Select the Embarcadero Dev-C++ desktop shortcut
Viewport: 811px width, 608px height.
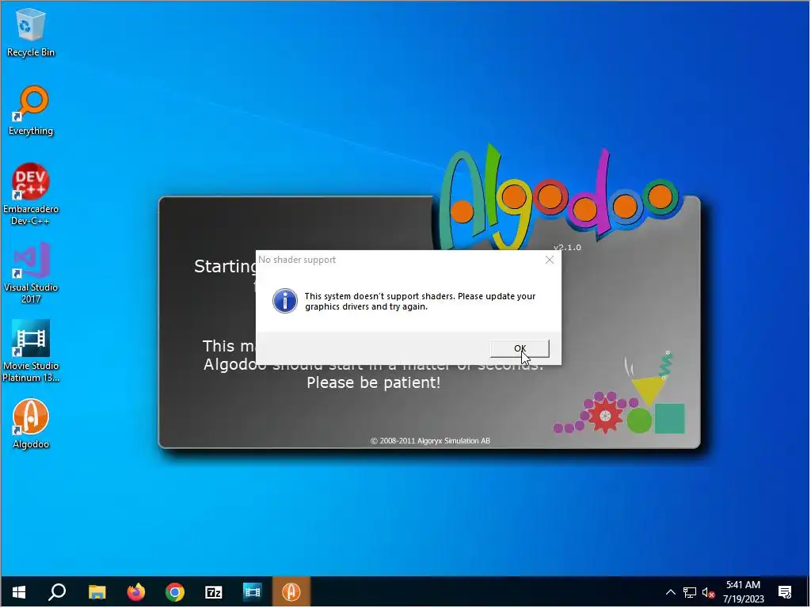[x=31, y=195]
